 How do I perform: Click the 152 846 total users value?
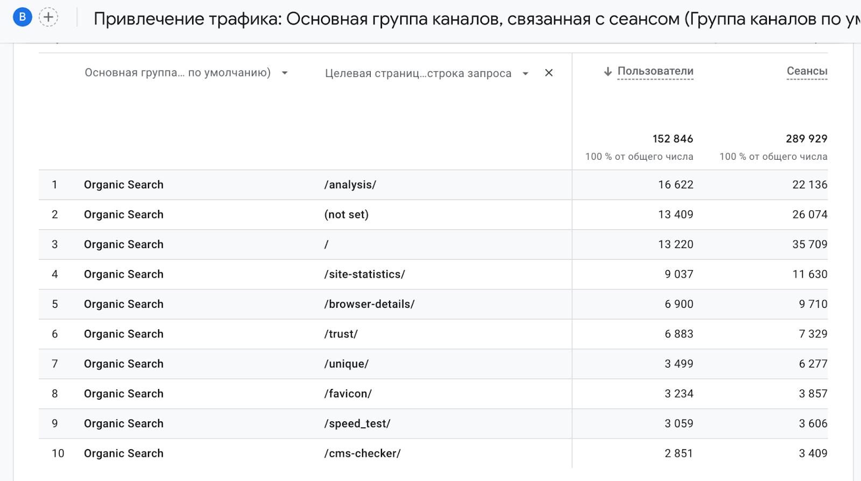672,139
